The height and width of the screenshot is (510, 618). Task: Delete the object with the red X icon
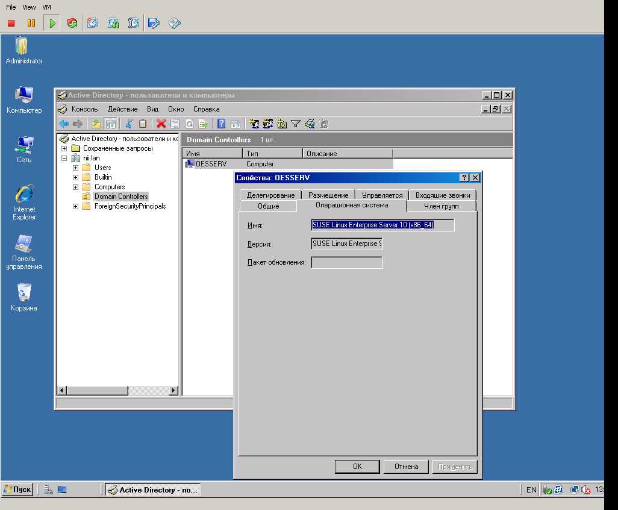pos(161,124)
